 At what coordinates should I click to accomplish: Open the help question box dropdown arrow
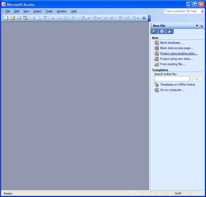pyautogui.click(x=202, y=11)
